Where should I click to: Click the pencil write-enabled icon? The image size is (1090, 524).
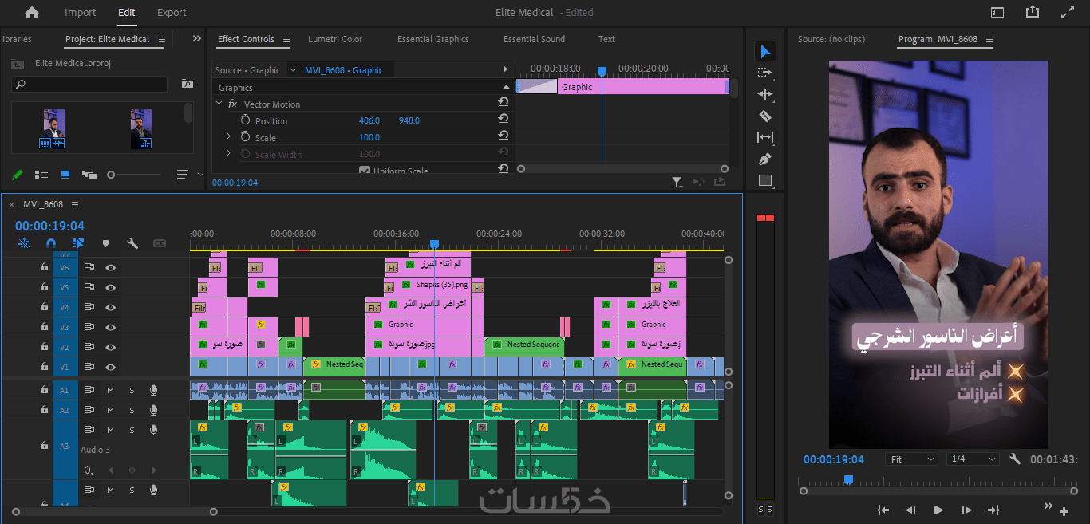[18, 174]
